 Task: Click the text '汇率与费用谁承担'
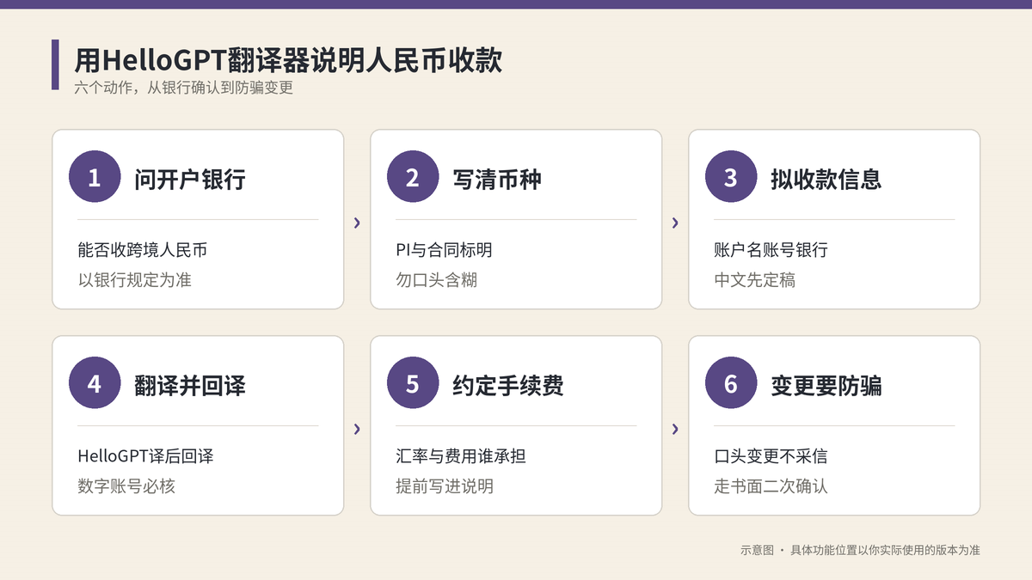click(x=461, y=456)
